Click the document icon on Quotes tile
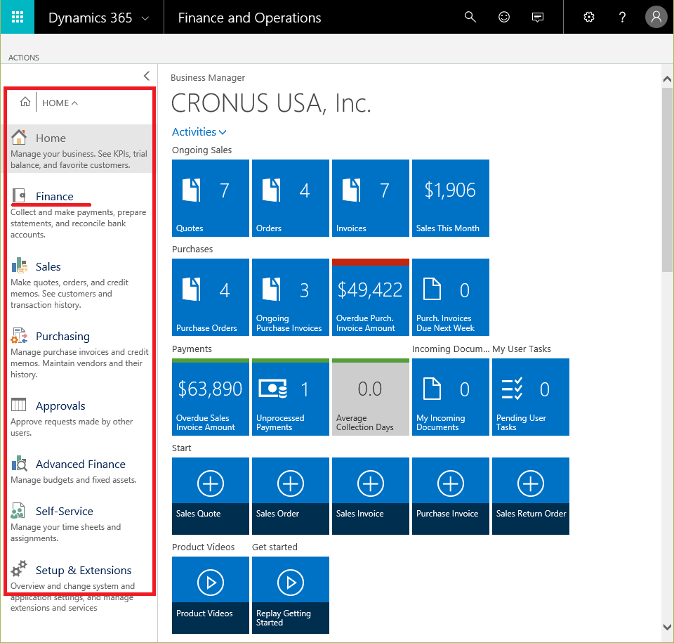Image resolution: width=674 pixels, height=643 pixels. click(191, 190)
